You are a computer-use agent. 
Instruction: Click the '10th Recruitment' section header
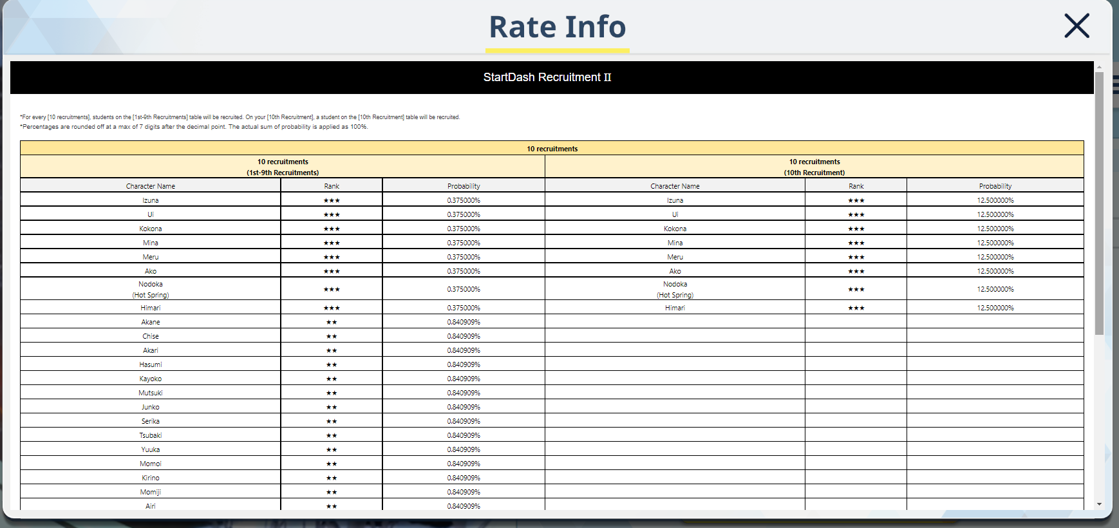pos(814,167)
